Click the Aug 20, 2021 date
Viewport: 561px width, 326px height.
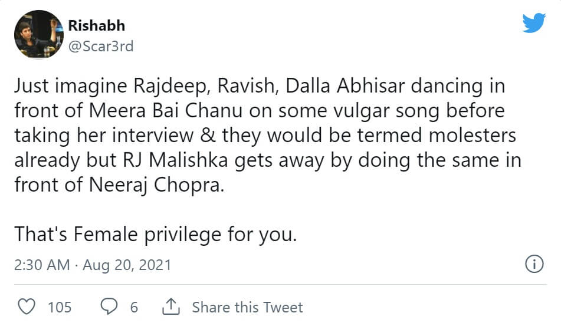point(127,265)
